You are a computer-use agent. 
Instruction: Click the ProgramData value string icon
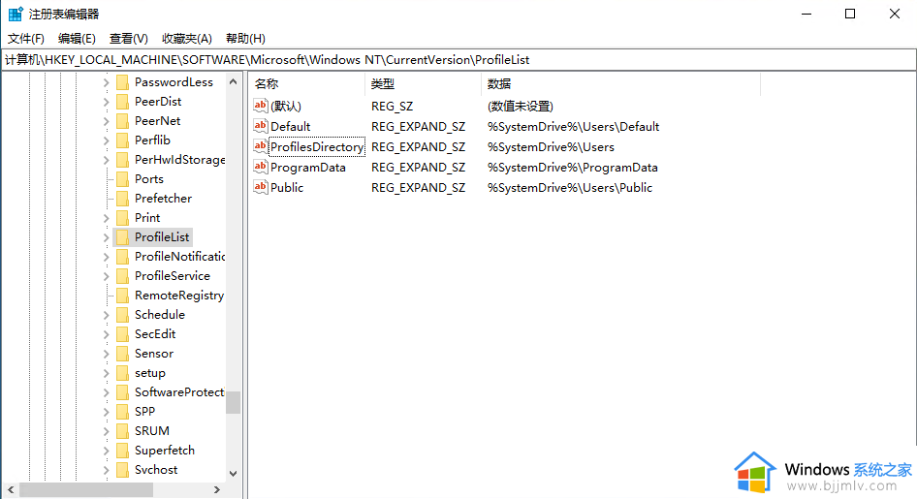260,167
